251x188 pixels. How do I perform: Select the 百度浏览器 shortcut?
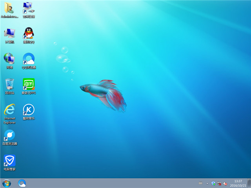[x=9, y=137]
